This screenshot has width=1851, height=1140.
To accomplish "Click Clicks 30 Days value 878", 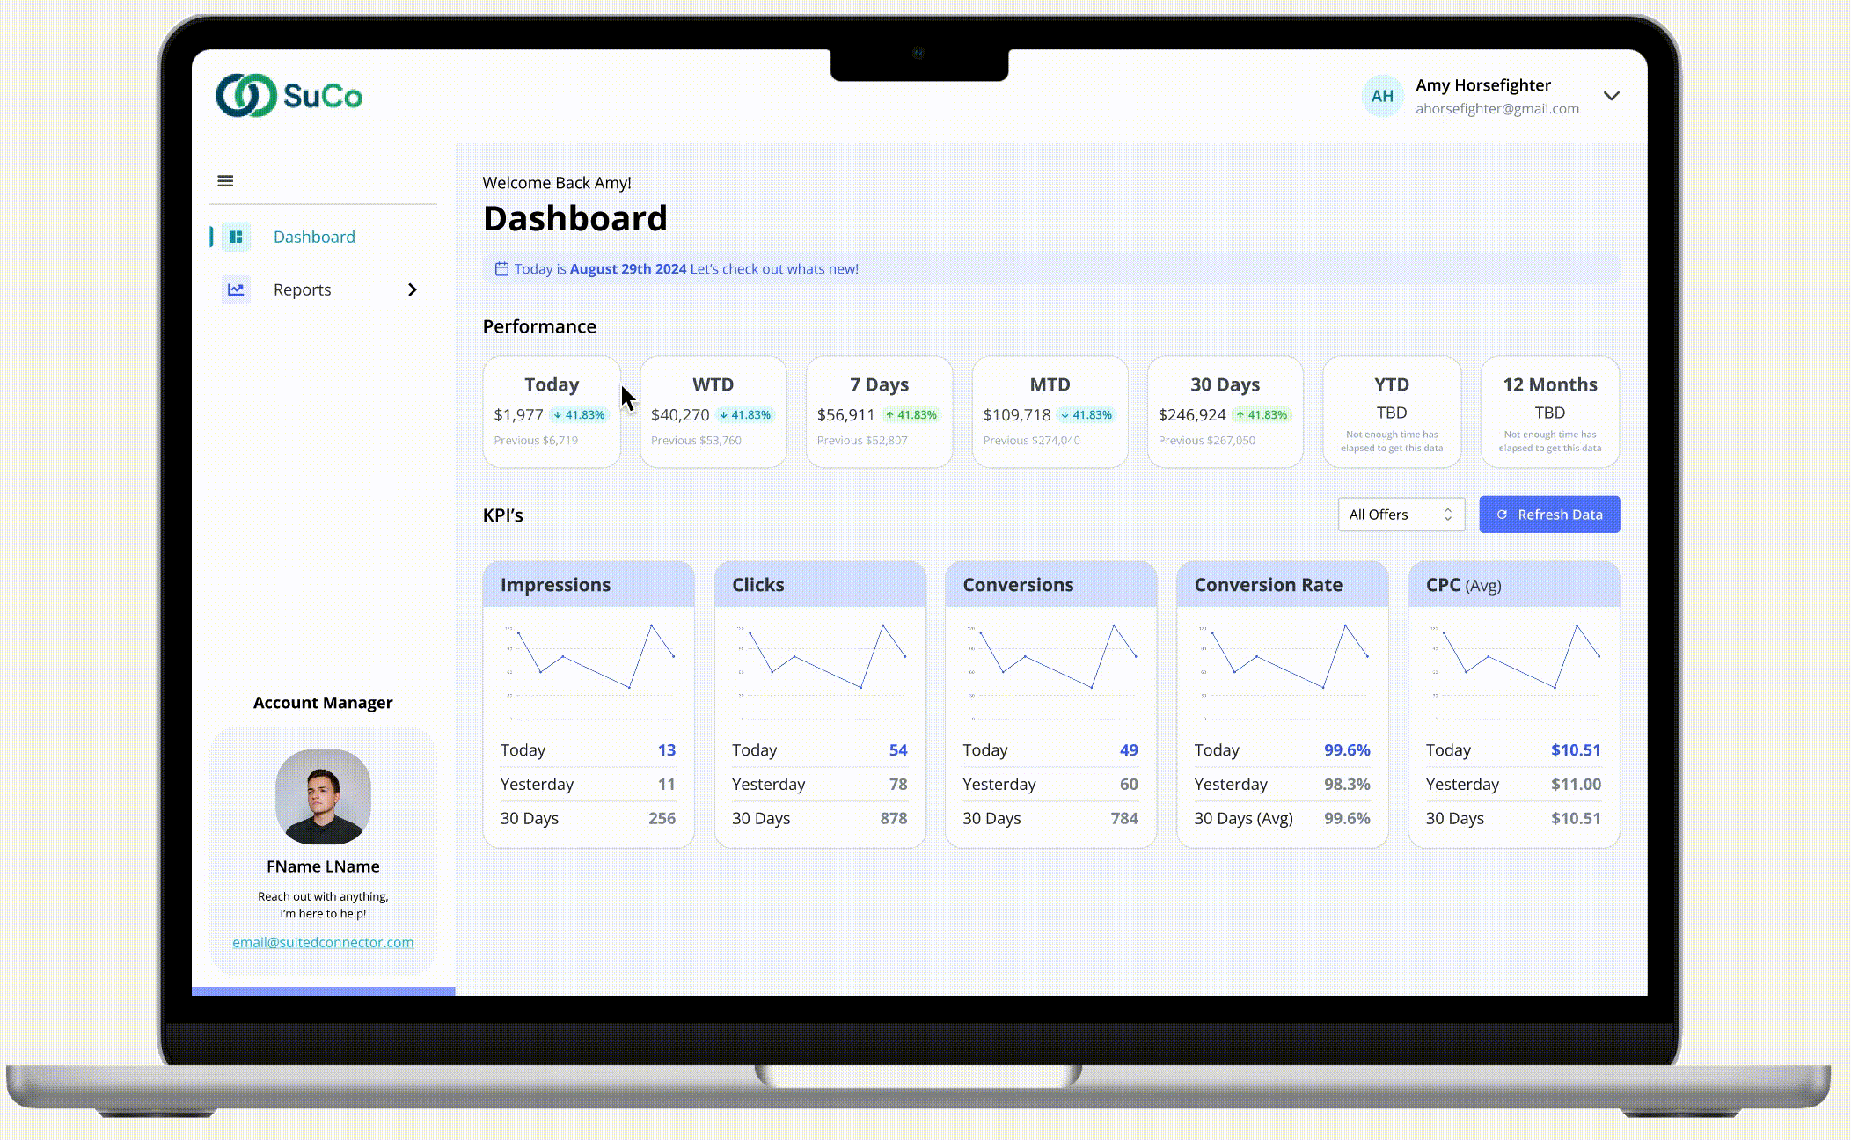I will [x=894, y=818].
